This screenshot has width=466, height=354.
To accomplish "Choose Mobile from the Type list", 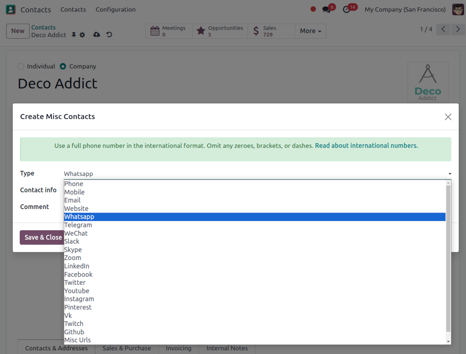I will click(255, 192).
